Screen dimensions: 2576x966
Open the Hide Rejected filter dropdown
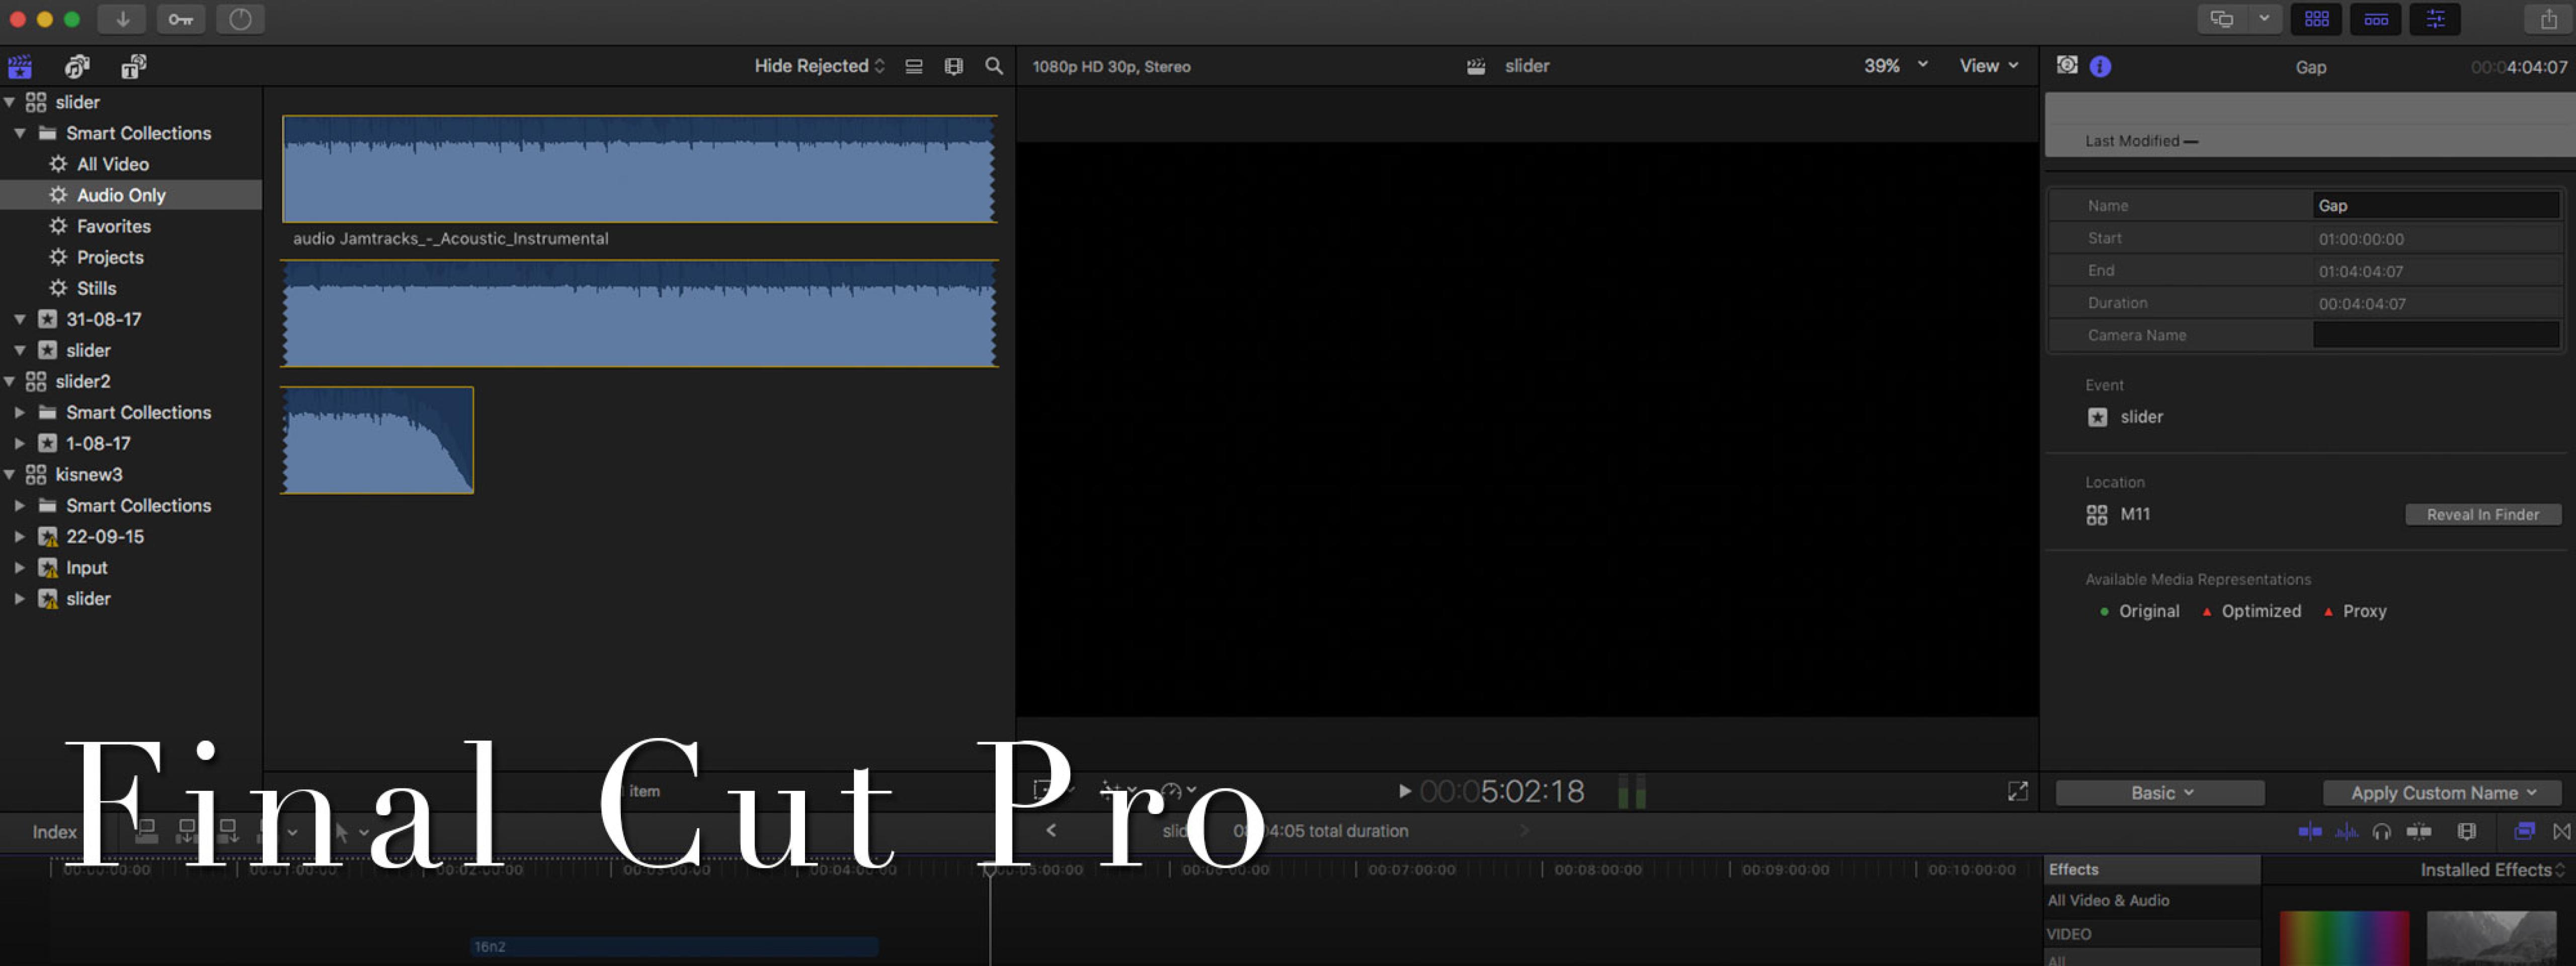coord(819,66)
